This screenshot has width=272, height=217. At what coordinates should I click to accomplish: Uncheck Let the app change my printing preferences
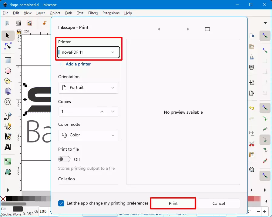point(62,203)
